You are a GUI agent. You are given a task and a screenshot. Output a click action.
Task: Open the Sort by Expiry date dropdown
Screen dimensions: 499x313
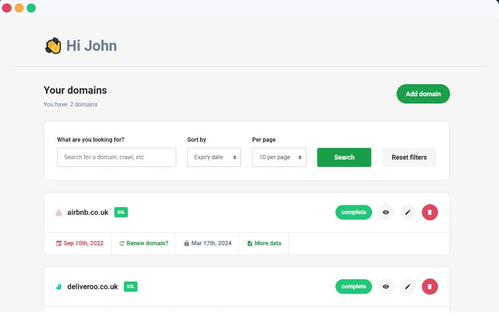click(x=214, y=157)
